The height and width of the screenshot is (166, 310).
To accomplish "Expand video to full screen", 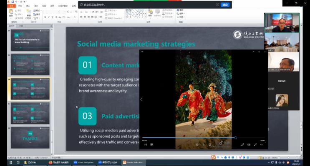I will [x=255, y=145].
